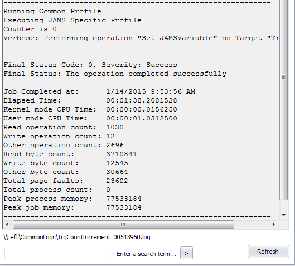
Task: Click the vertical scrollbar down arrow
Action: point(284,215)
